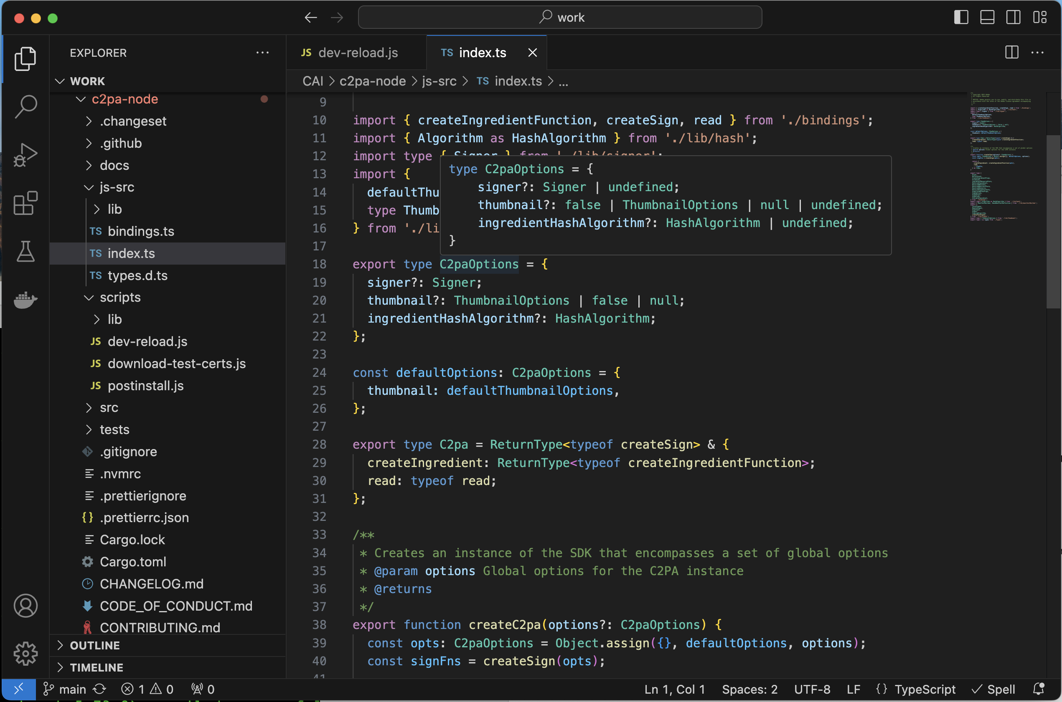Viewport: 1062px width, 702px height.
Task: Close the index.ts tab
Action: [x=532, y=53]
